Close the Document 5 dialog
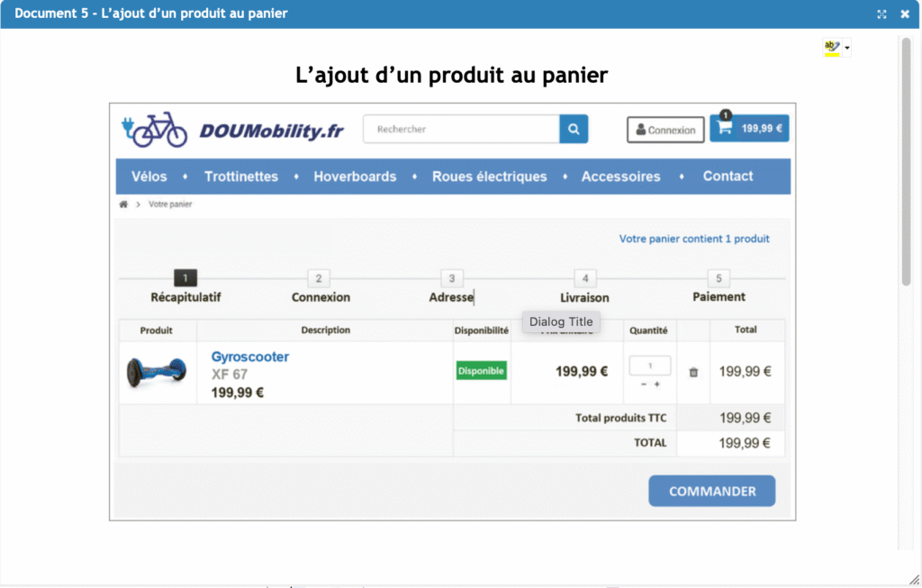This screenshot has height=588, width=922. 904,14
